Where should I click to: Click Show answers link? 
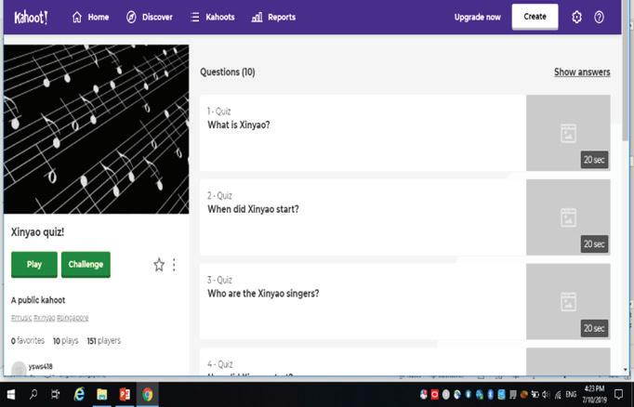pos(582,72)
